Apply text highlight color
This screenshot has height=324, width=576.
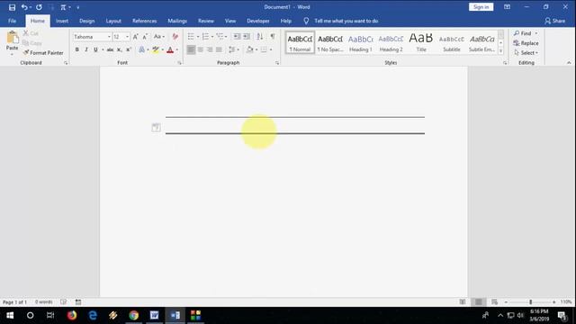[156, 49]
